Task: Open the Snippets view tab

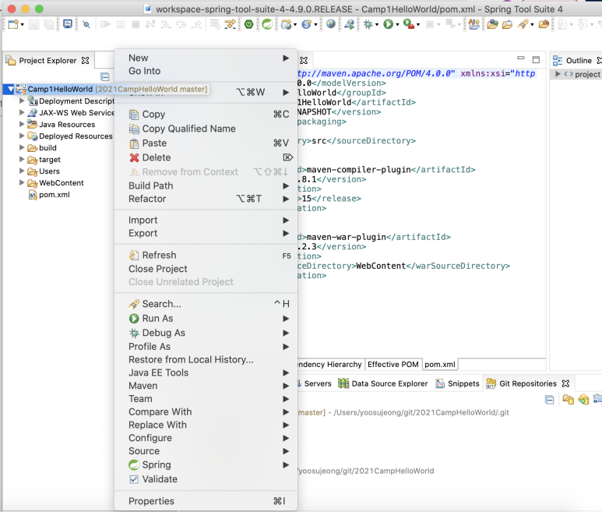Action: click(458, 383)
